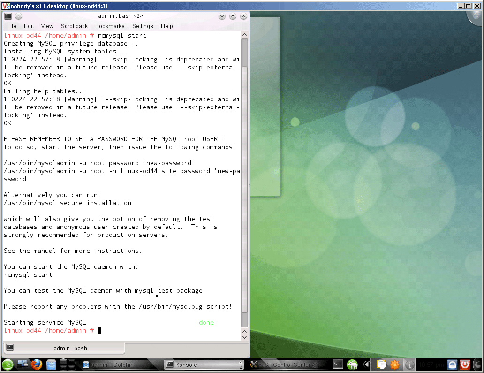
Task: Click 'Filling help tables...' line
Action: pos(45,91)
